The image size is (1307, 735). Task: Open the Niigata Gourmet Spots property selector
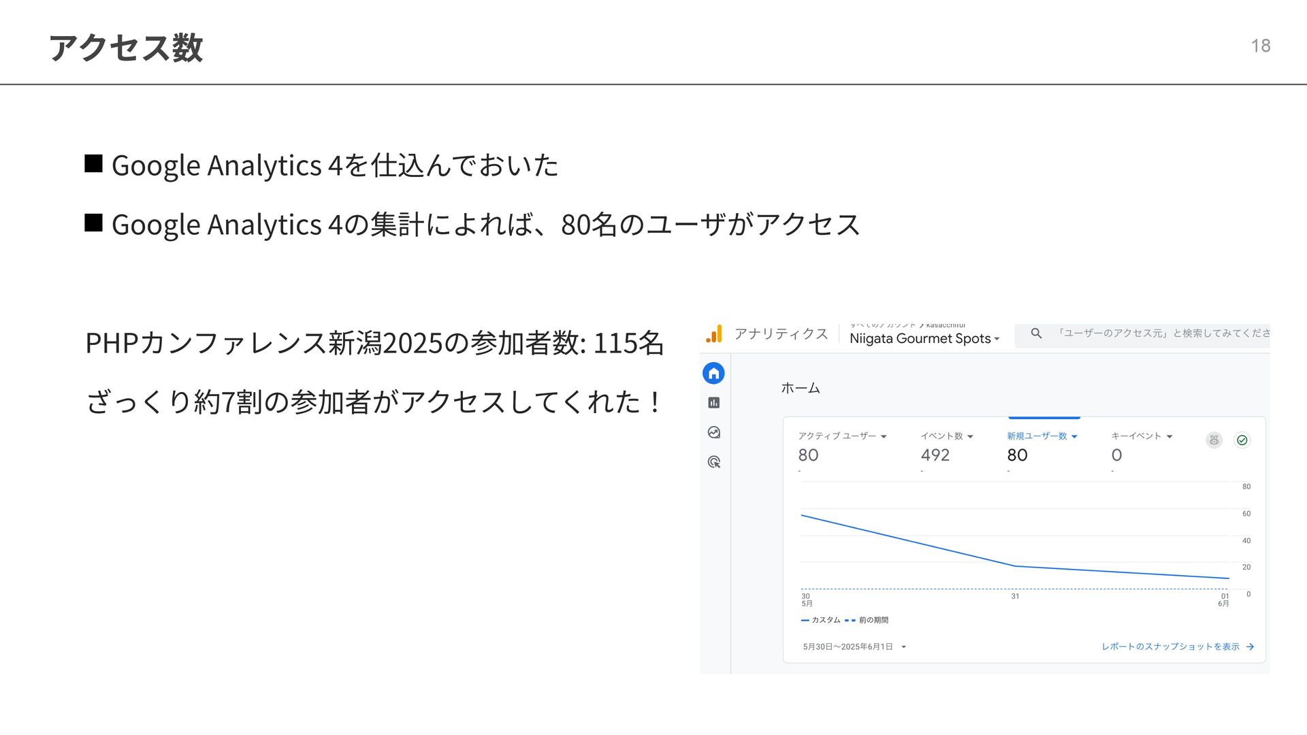pos(924,339)
